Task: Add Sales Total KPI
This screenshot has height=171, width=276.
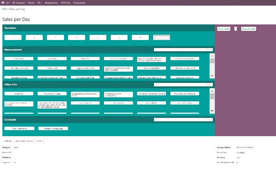Action: pyautogui.click(x=19, y=94)
